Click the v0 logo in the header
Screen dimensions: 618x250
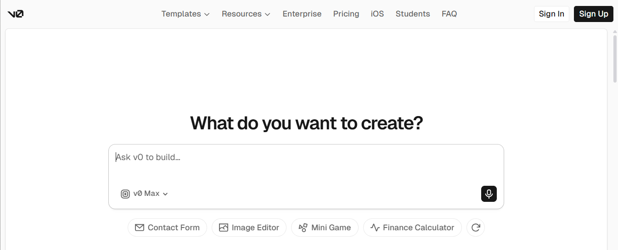(16, 14)
